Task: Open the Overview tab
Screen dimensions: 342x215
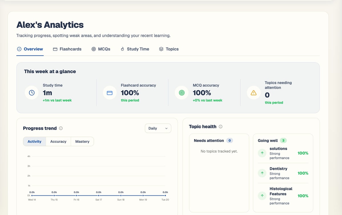Action: (30, 49)
